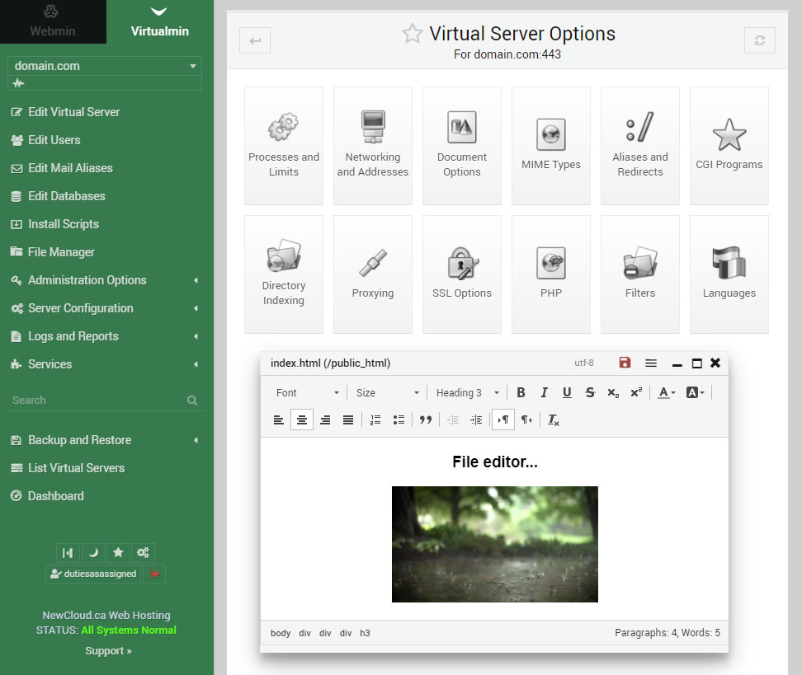This screenshot has width=802, height=675.
Task: Expand Logs and Reports menu
Action: [x=106, y=336]
